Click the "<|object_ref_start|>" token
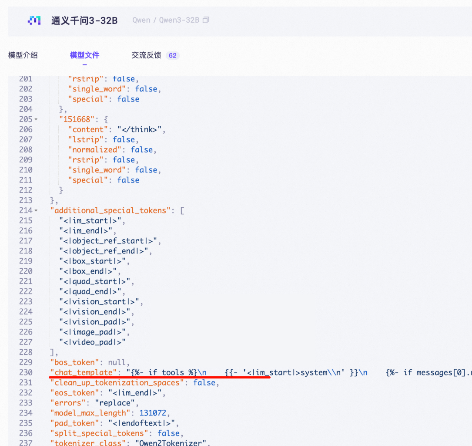 pos(108,241)
